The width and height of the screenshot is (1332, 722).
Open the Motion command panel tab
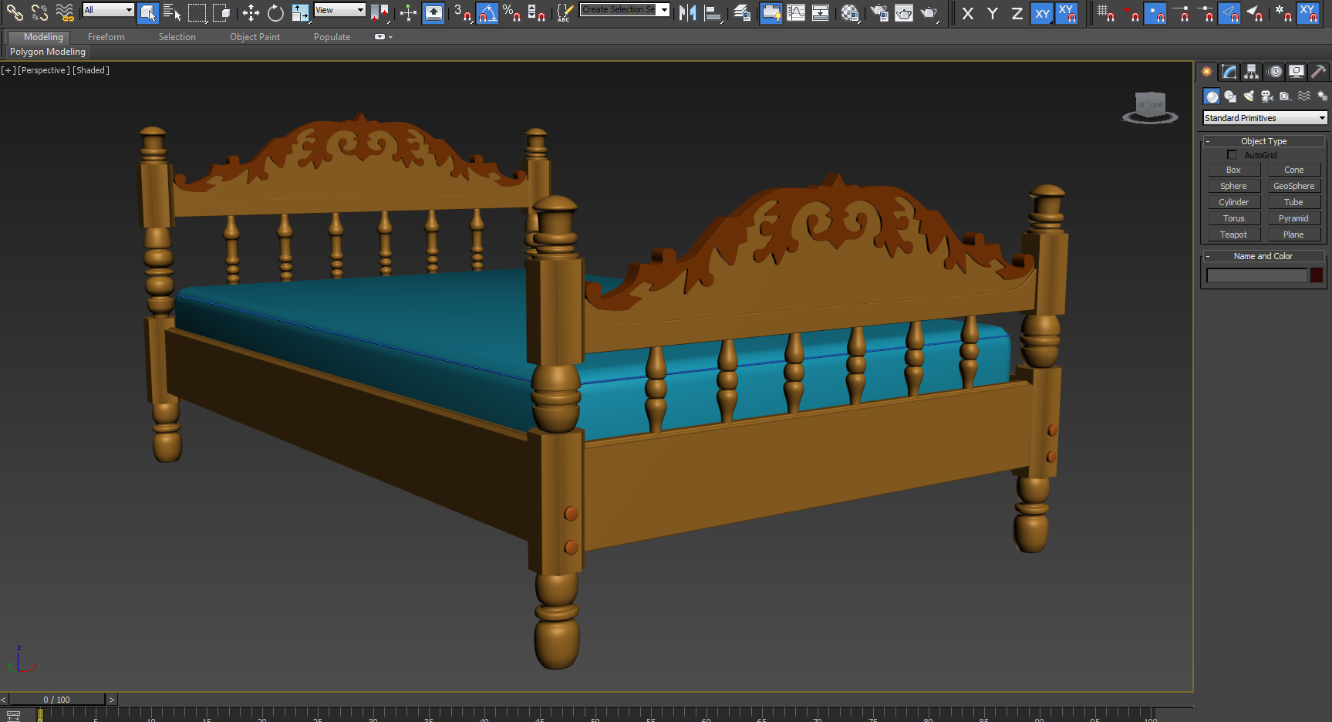click(1275, 72)
